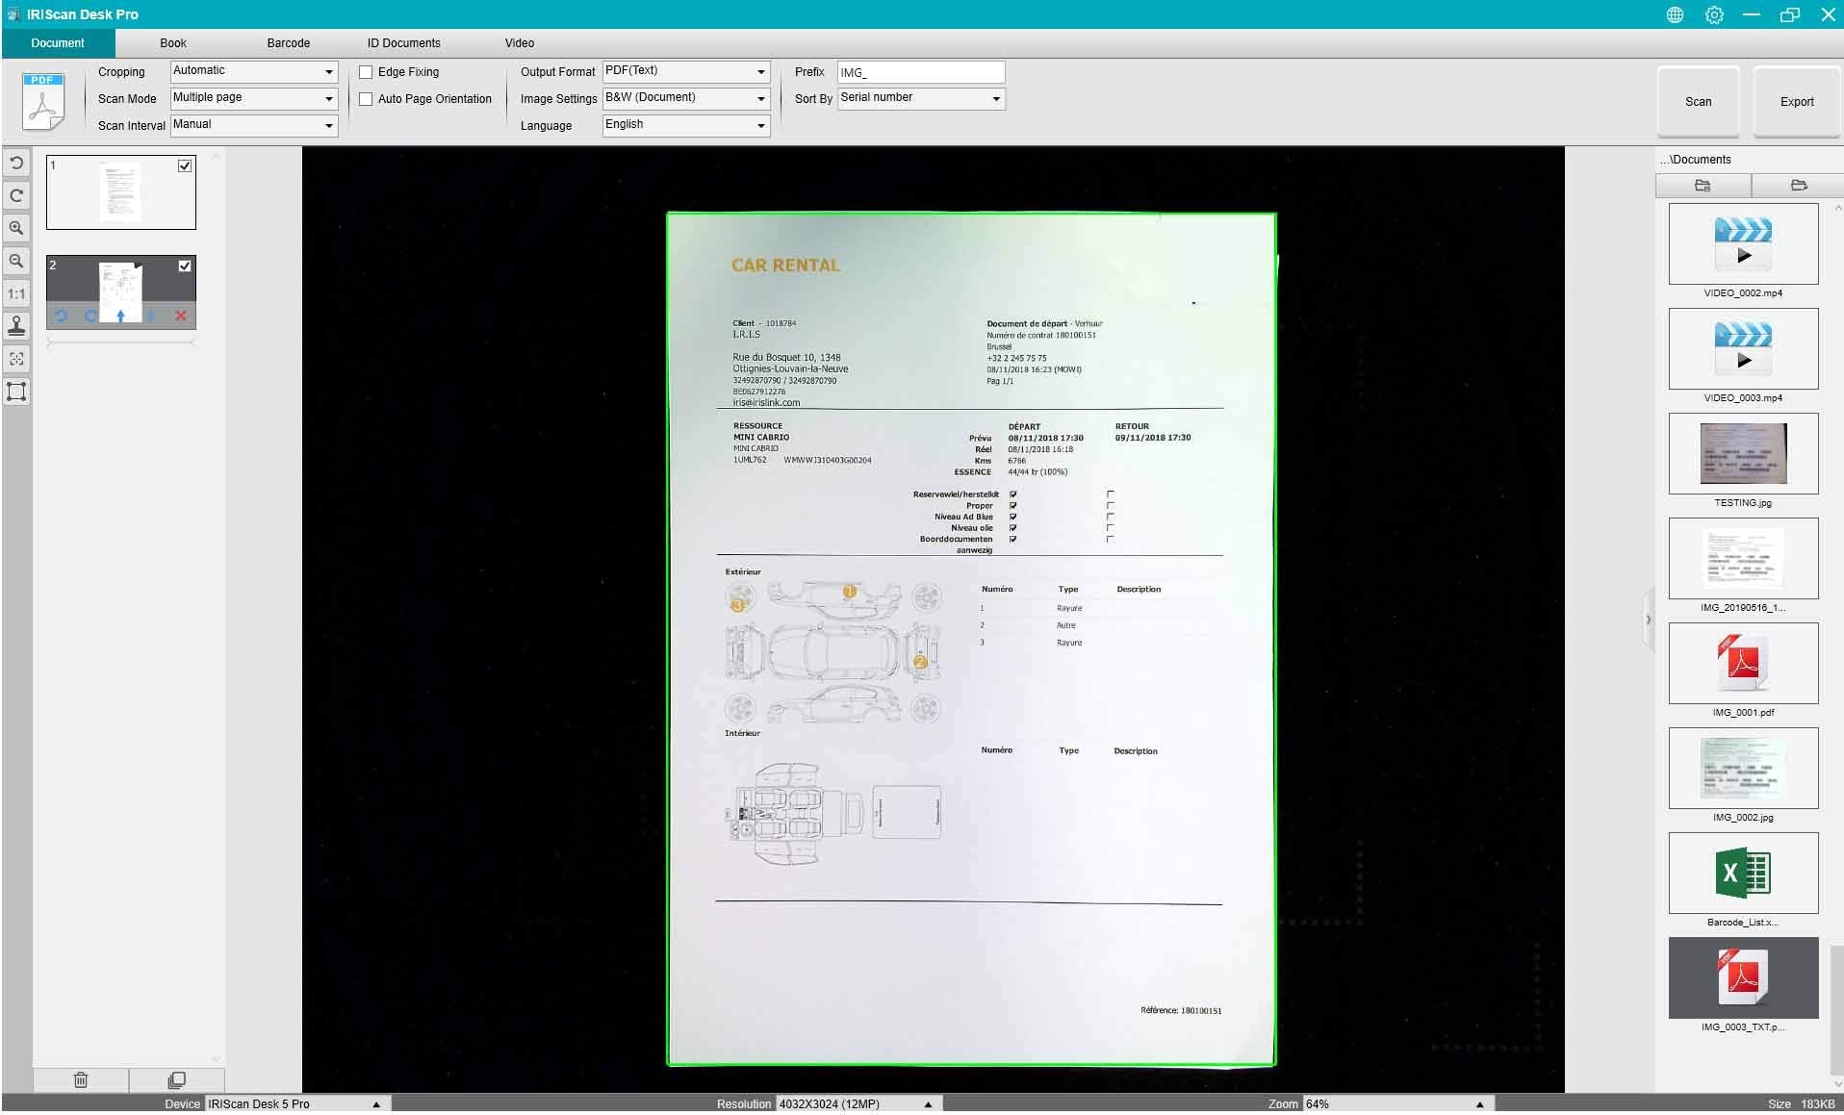Click the red X on page 2 thumbnail
This screenshot has height=1115, width=1844.
[x=181, y=316]
